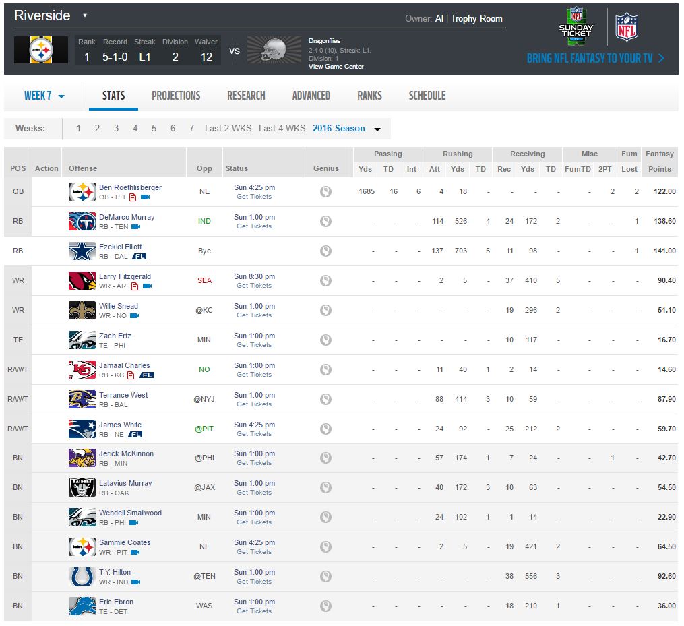Play Willie Snead's video icon
Viewport: 684px width, 626px height.
tap(134, 316)
